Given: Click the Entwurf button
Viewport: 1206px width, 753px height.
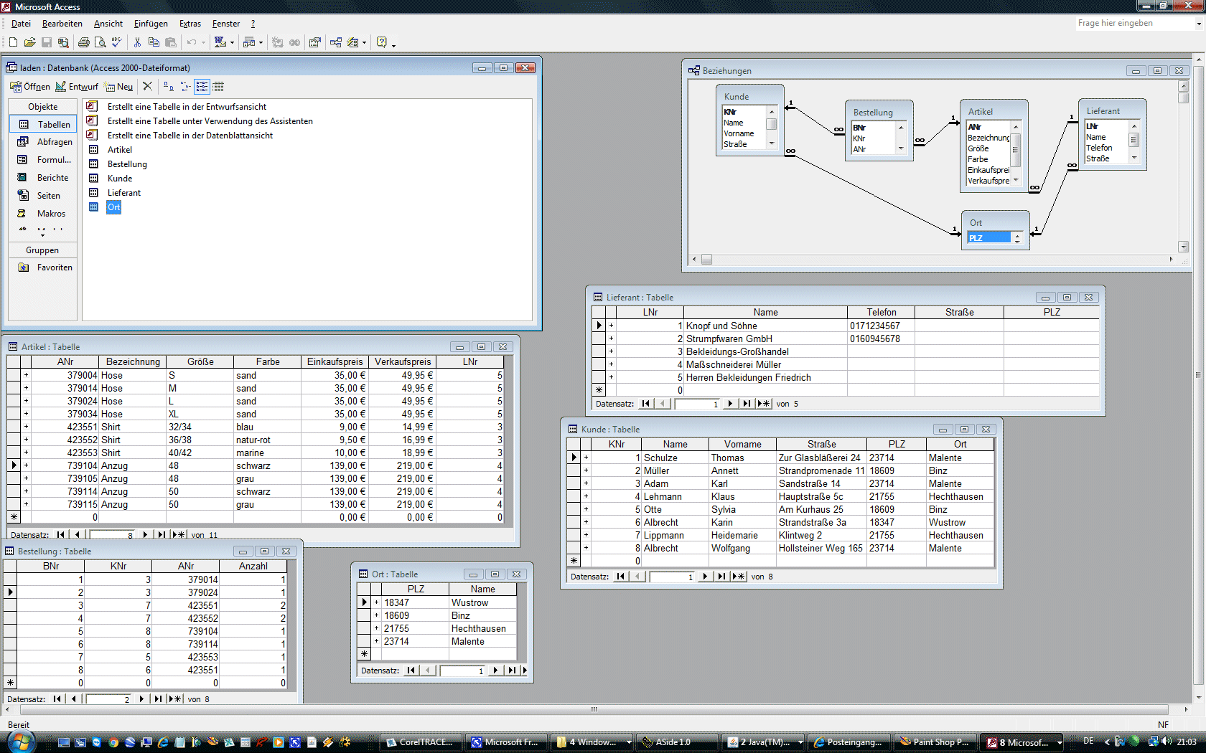Looking at the screenshot, I should point(77,86).
